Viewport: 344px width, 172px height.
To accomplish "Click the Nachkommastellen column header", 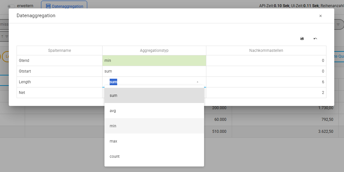I will (266, 51).
